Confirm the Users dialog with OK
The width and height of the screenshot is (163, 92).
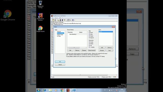[x=60, y=62]
